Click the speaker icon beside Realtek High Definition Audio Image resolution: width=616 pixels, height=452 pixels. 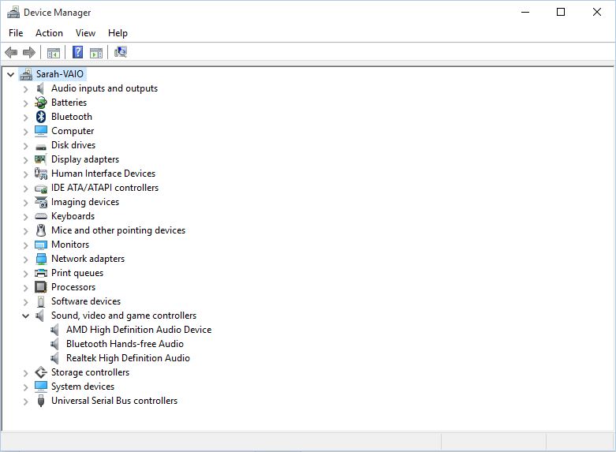point(56,358)
